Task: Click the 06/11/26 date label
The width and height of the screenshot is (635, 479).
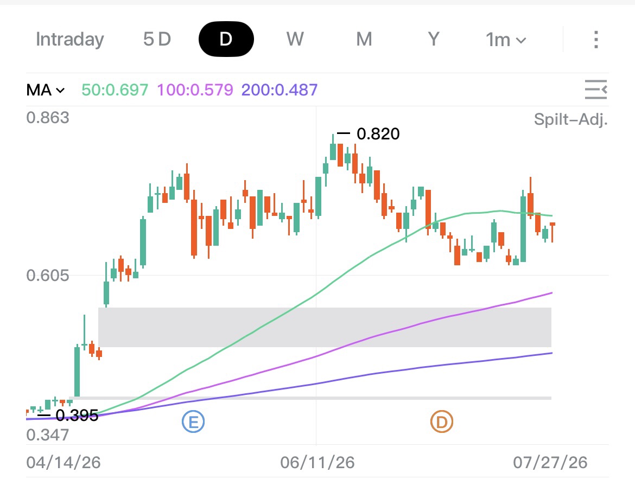Action: coord(317,462)
